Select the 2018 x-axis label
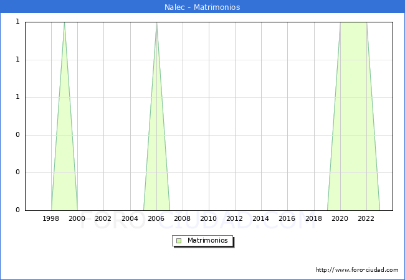Image resolution: width=405 pixels, height=280 pixels. coord(313,219)
